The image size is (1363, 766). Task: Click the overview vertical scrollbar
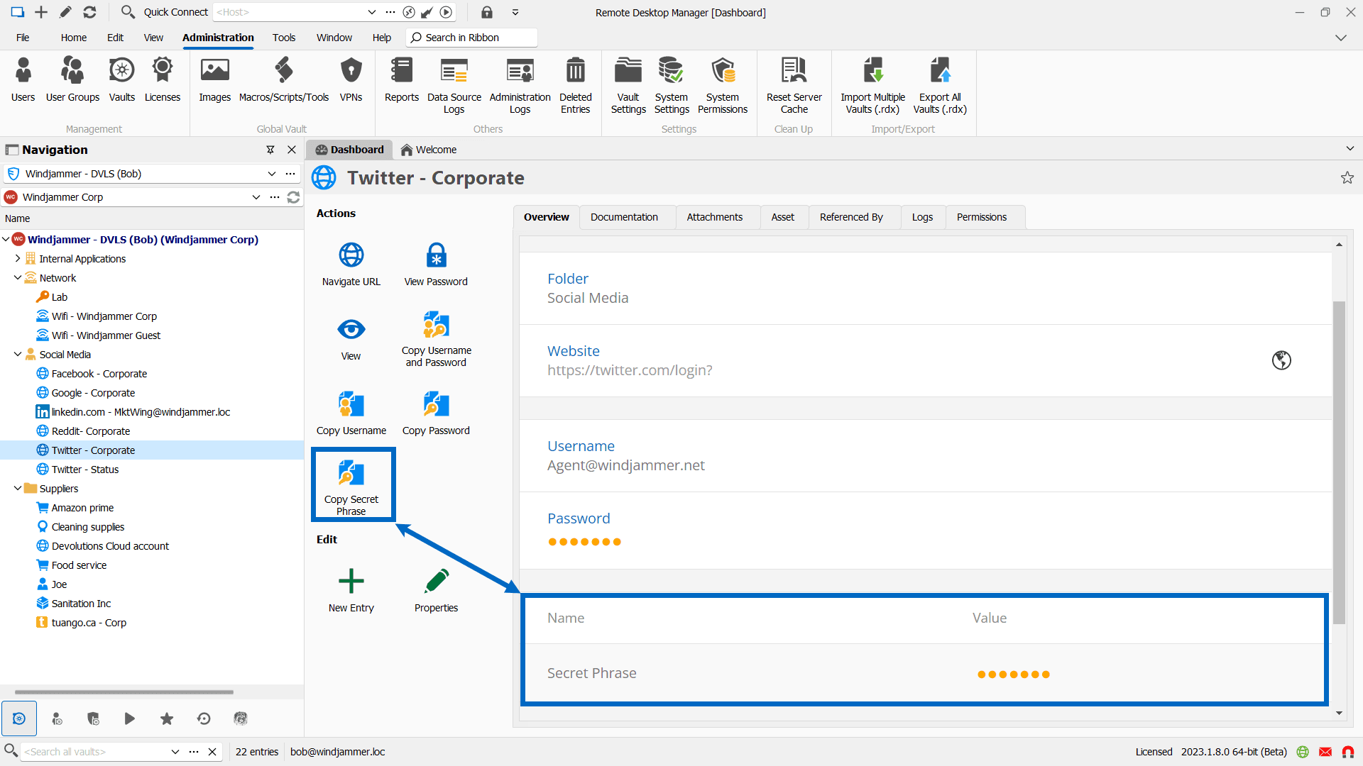[x=1339, y=463]
